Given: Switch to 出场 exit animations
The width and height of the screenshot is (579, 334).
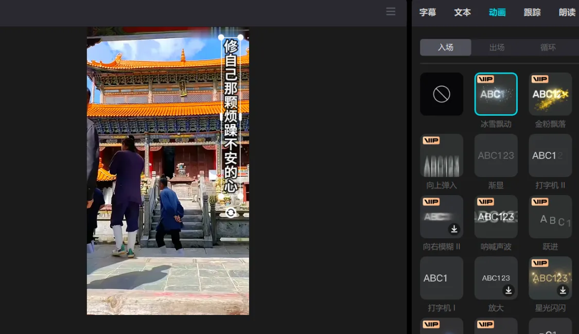Looking at the screenshot, I should pos(497,47).
